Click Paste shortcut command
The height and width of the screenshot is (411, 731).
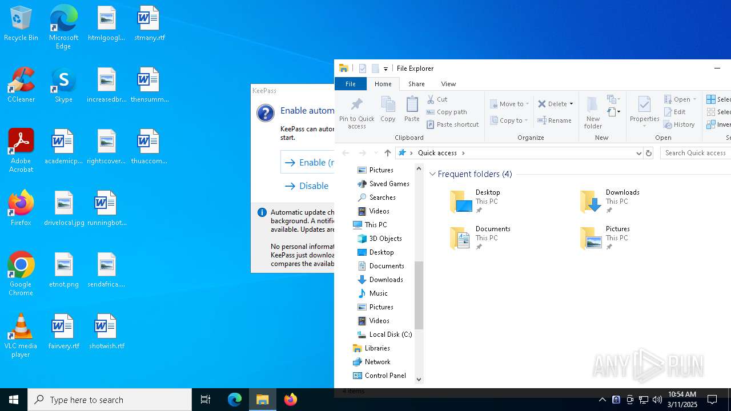click(x=452, y=124)
